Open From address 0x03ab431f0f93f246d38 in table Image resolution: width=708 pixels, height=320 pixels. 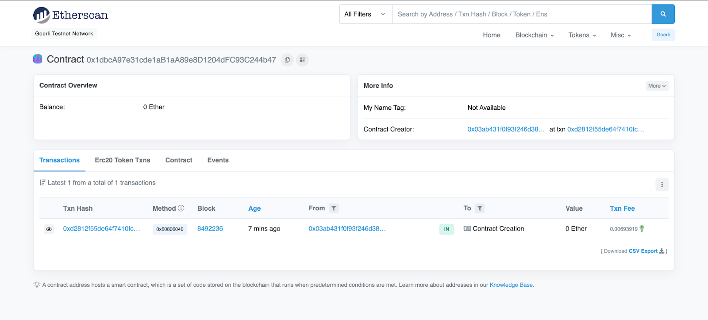tap(347, 228)
